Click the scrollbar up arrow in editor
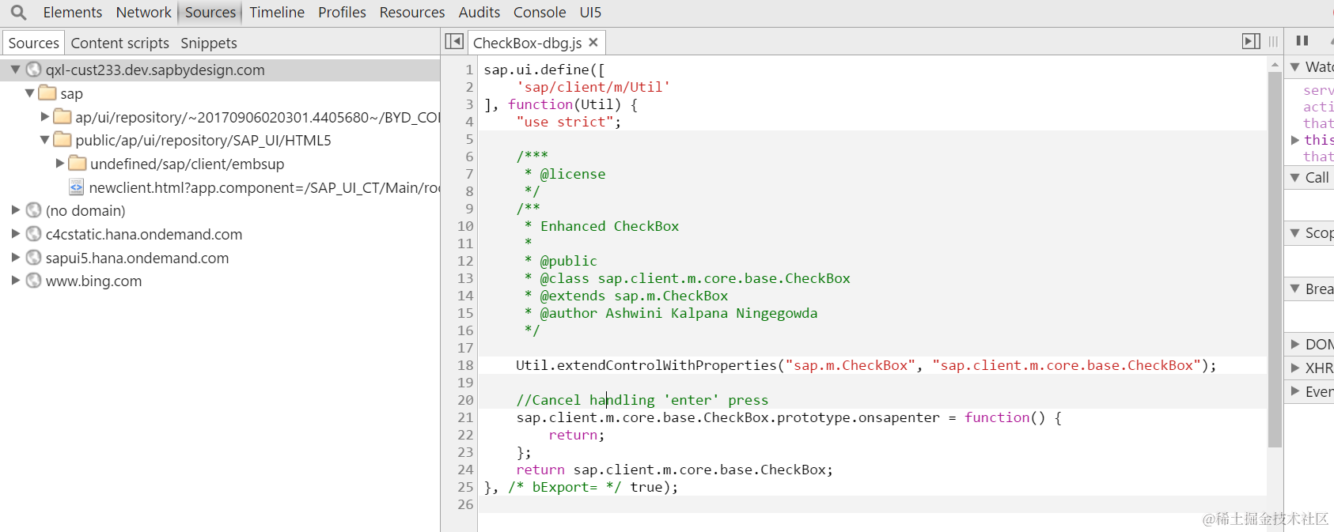This screenshot has width=1334, height=532. (x=1275, y=64)
